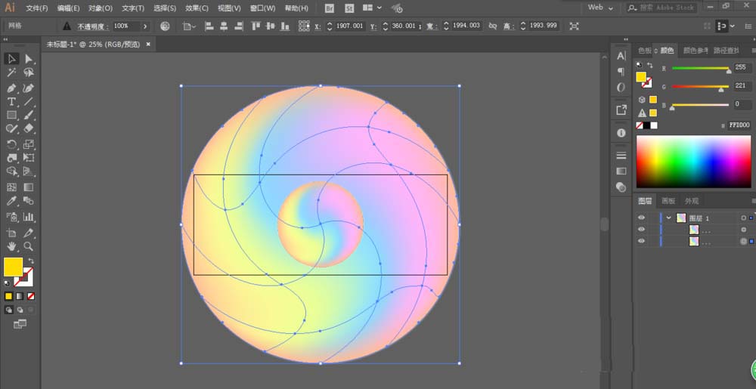This screenshot has width=756, height=389.
Task: Select the Hand tool
Action: click(x=11, y=246)
